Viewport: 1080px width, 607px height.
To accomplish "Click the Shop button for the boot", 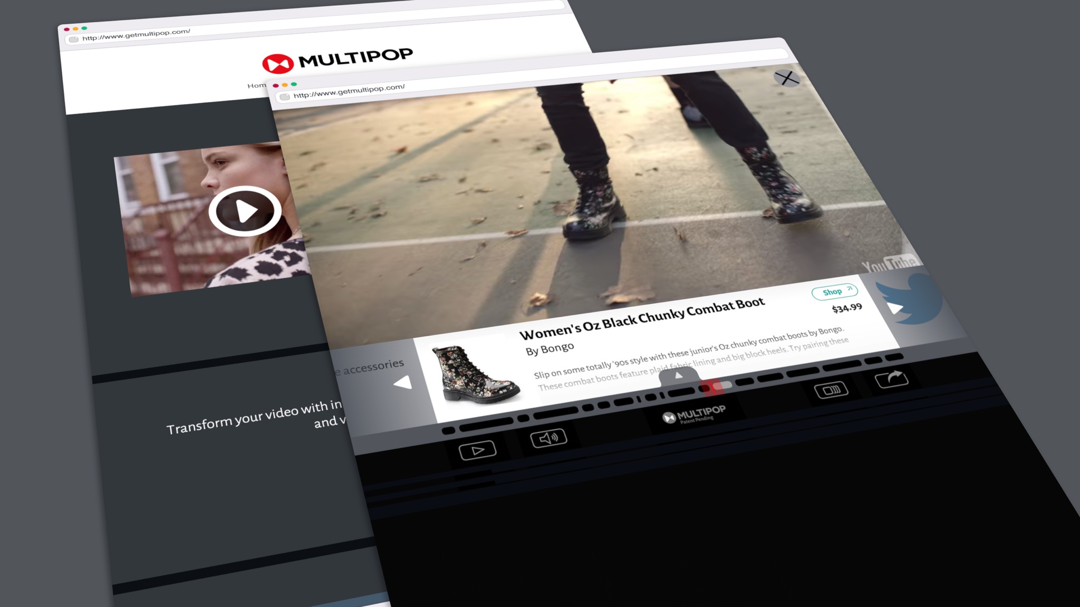I will pos(835,292).
